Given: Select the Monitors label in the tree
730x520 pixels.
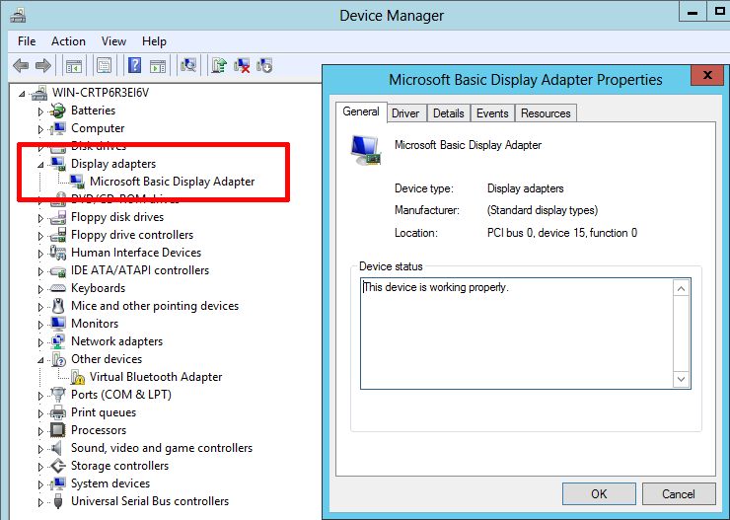Looking at the screenshot, I should pyautogui.click(x=95, y=324).
